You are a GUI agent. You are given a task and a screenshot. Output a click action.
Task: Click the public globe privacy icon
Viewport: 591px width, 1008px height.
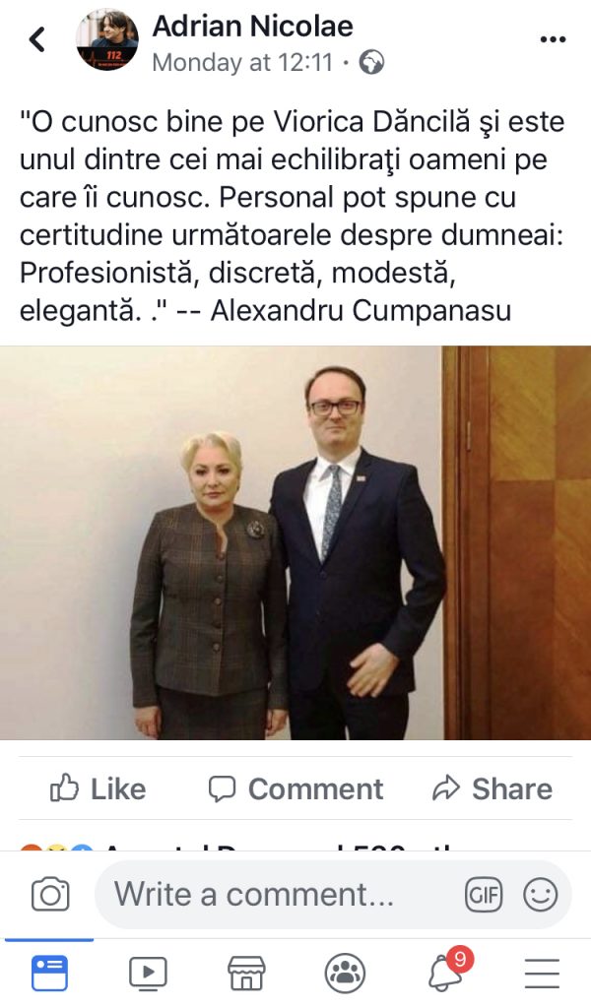371,62
